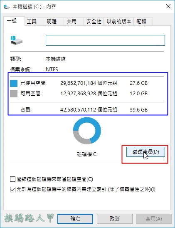Confirm with the 確定 button
The image size is (175, 228).
(75, 219)
